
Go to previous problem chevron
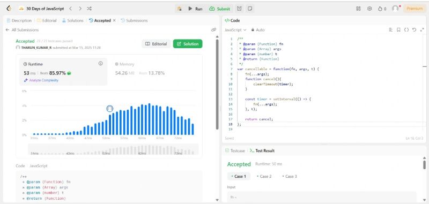(x=70, y=9)
